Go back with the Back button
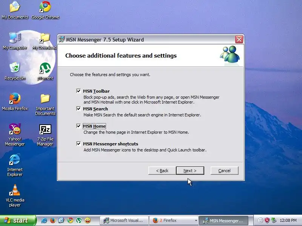This screenshot has height=226, width=302. tap(162, 171)
